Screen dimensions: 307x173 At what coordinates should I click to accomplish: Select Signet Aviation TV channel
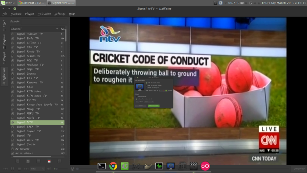click(37, 34)
